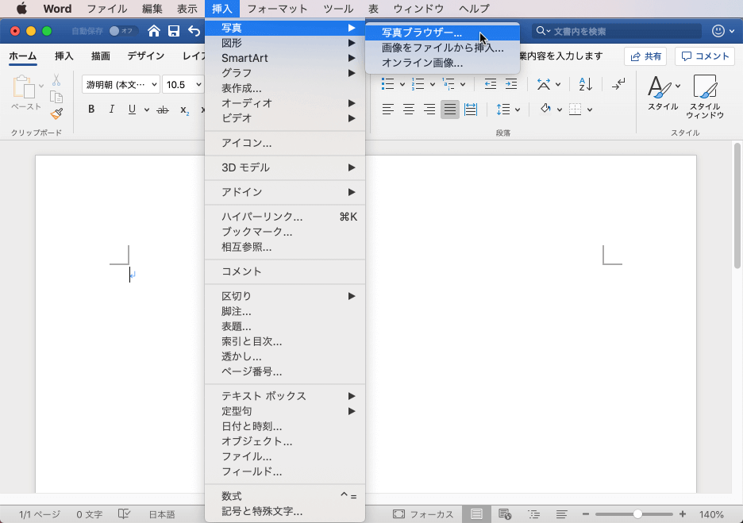Choose ページ番号... from Insert menu
Image resolution: width=743 pixels, height=523 pixels.
pyautogui.click(x=285, y=372)
